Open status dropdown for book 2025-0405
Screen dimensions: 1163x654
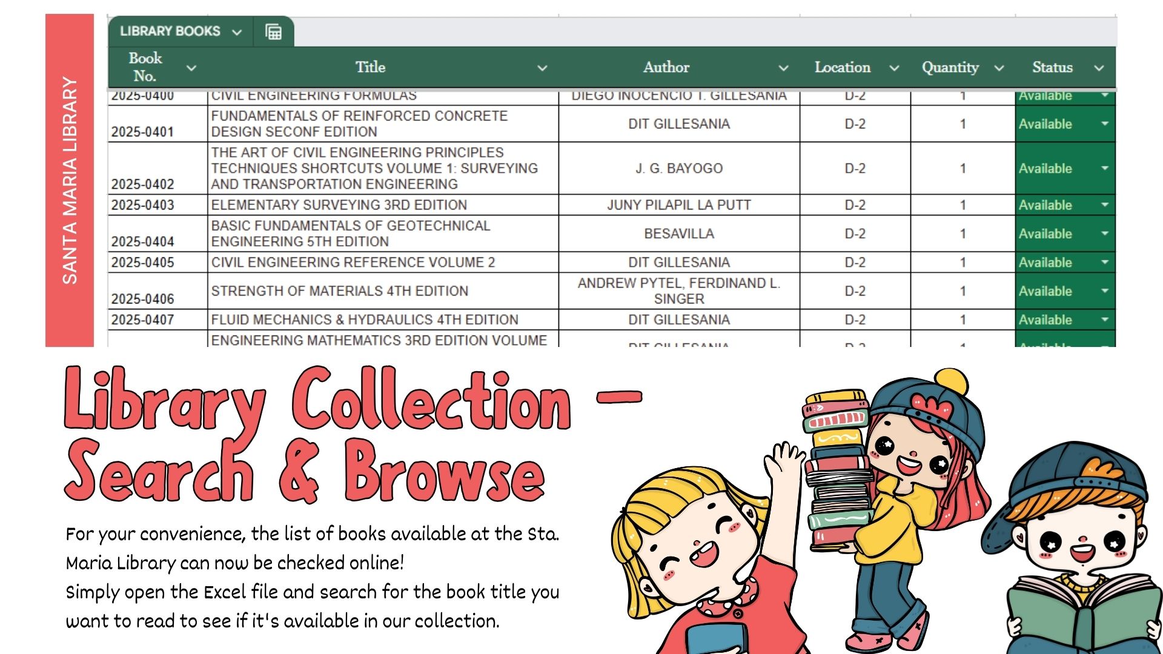1105,262
